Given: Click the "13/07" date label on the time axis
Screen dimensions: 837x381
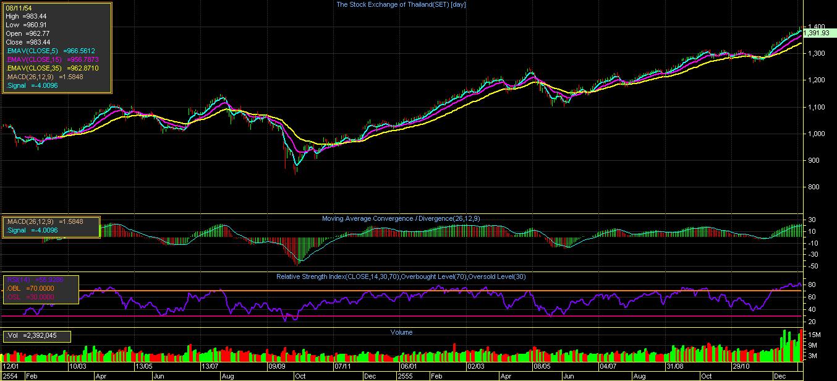Looking at the screenshot, I should coord(210,366).
